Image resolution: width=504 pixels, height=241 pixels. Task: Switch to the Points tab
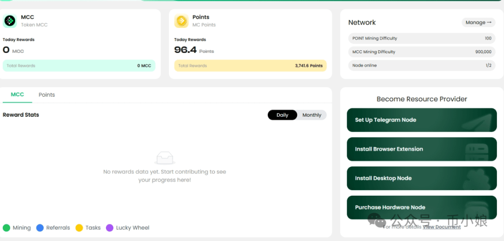coord(47,95)
